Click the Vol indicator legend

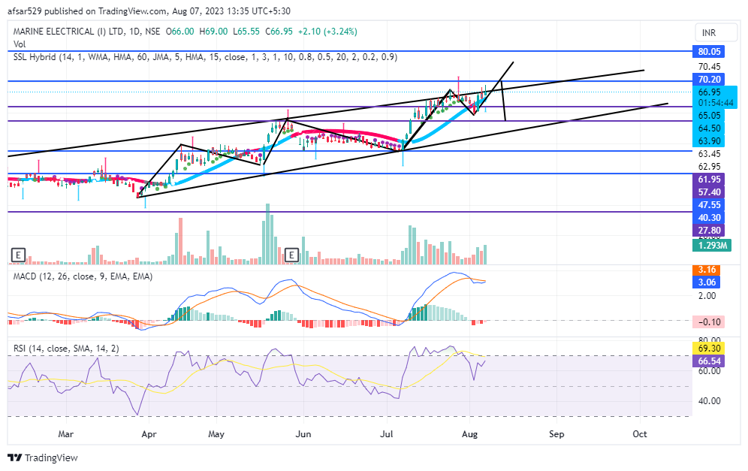20,44
